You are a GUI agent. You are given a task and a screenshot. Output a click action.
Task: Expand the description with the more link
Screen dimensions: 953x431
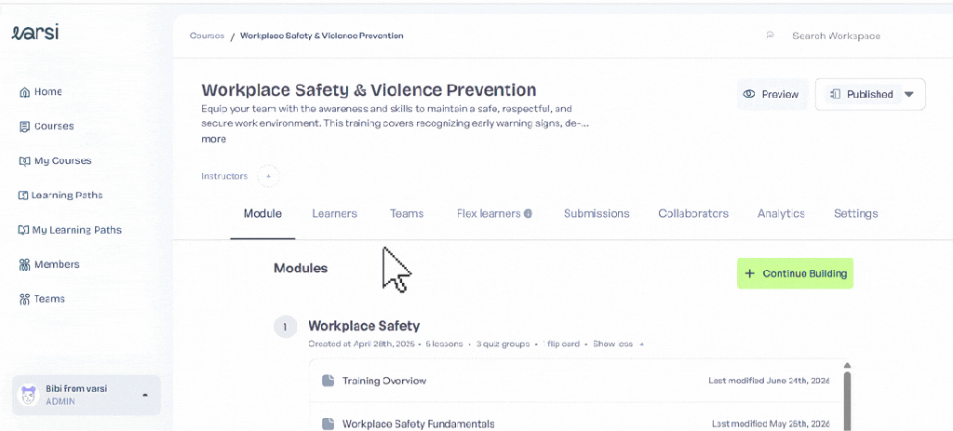tap(213, 140)
